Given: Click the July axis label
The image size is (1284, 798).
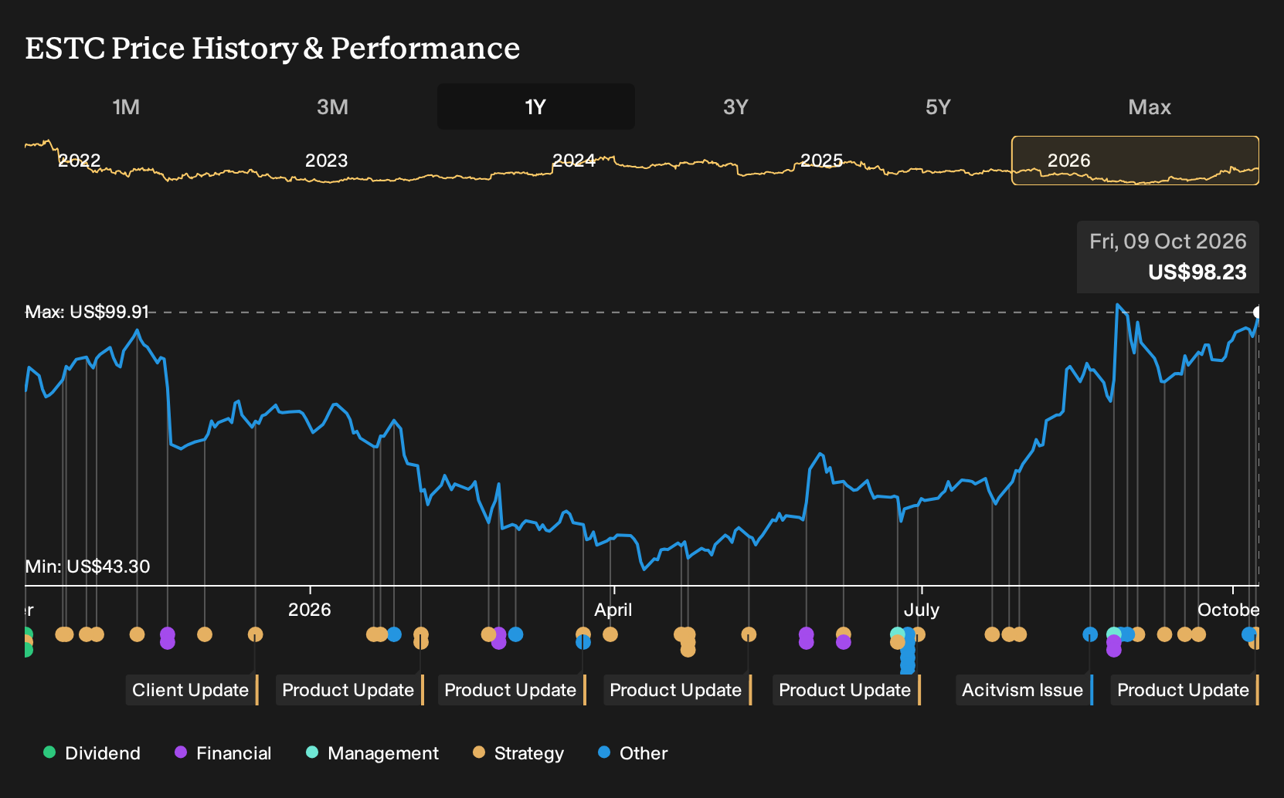Looking at the screenshot, I should [x=922, y=610].
